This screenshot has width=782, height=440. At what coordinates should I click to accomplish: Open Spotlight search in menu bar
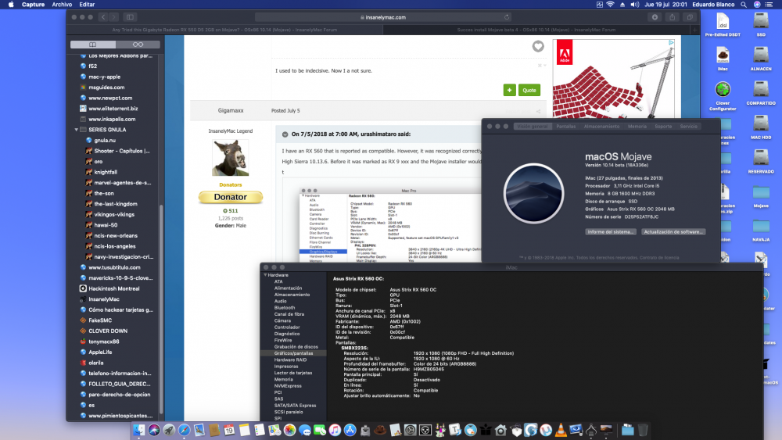point(743,5)
